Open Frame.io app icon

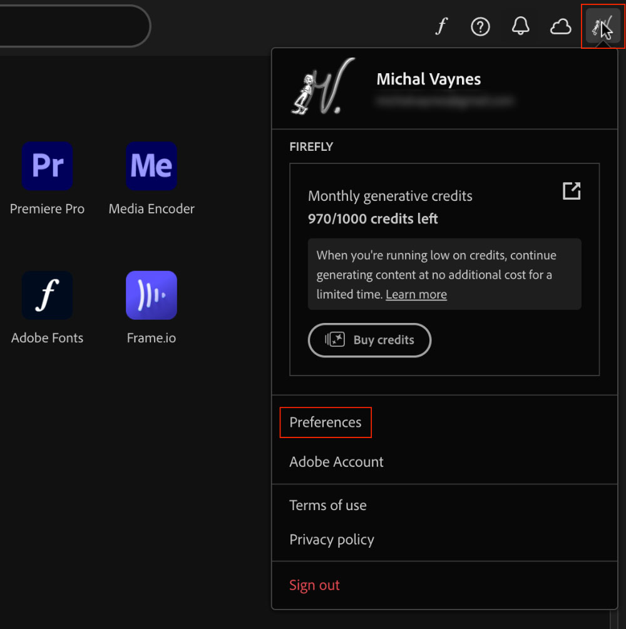(151, 295)
